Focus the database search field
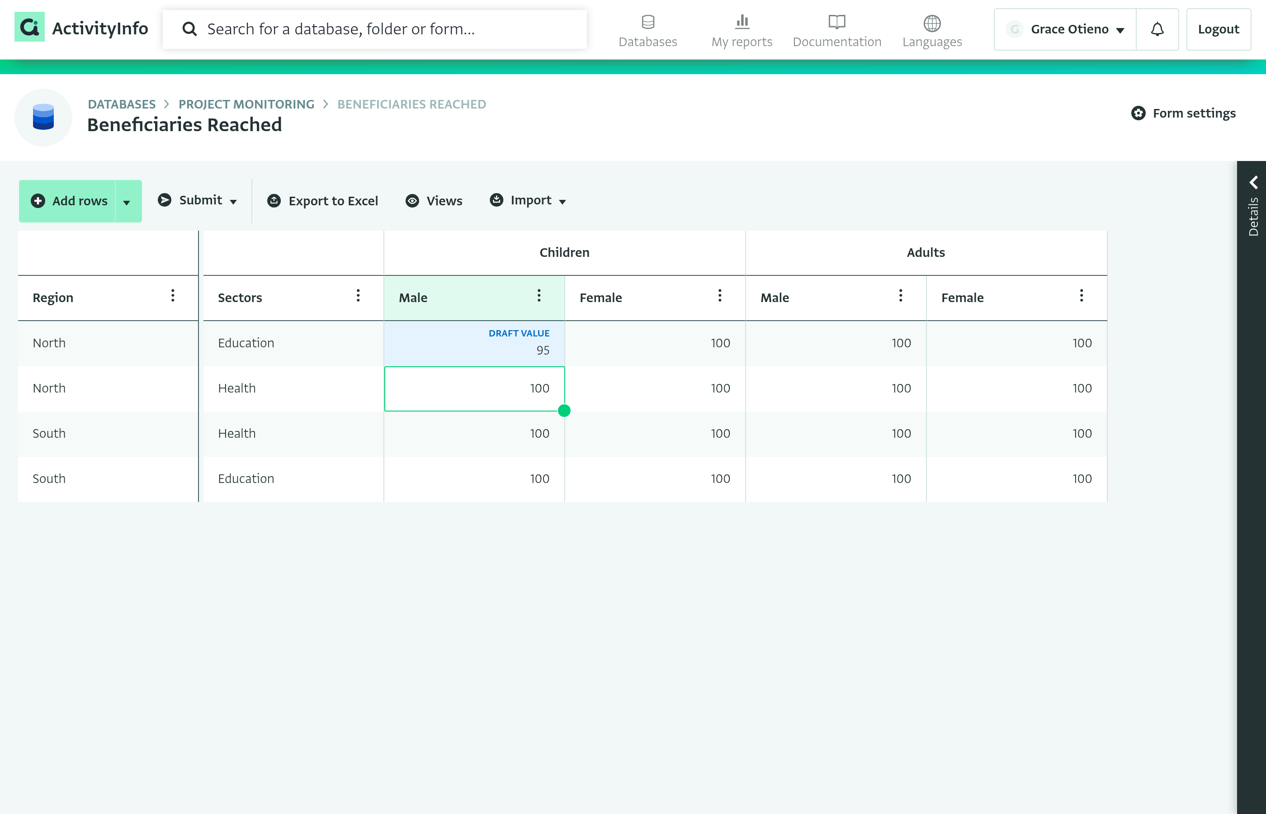The width and height of the screenshot is (1266, 814). coord(375,29)
